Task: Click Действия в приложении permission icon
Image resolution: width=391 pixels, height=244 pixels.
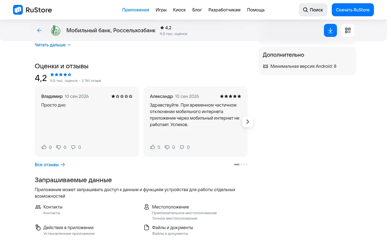Action: 38,227
